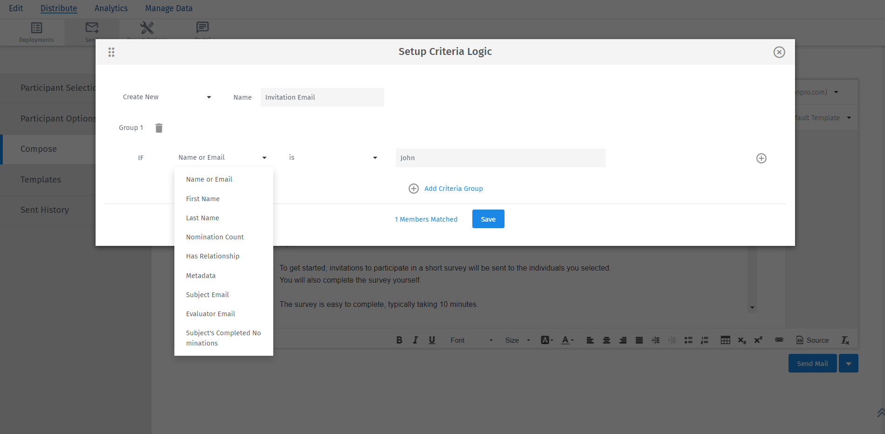This screenshot has height=434, width=885.
Task: Toggle italic text formatting
Action: point(415,340)
